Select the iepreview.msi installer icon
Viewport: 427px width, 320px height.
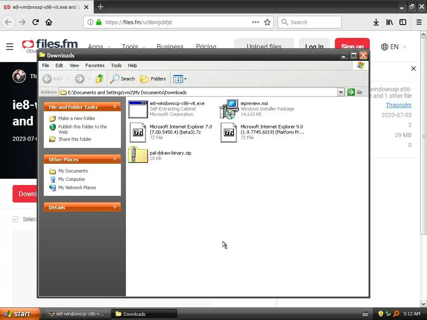point(229,109)
